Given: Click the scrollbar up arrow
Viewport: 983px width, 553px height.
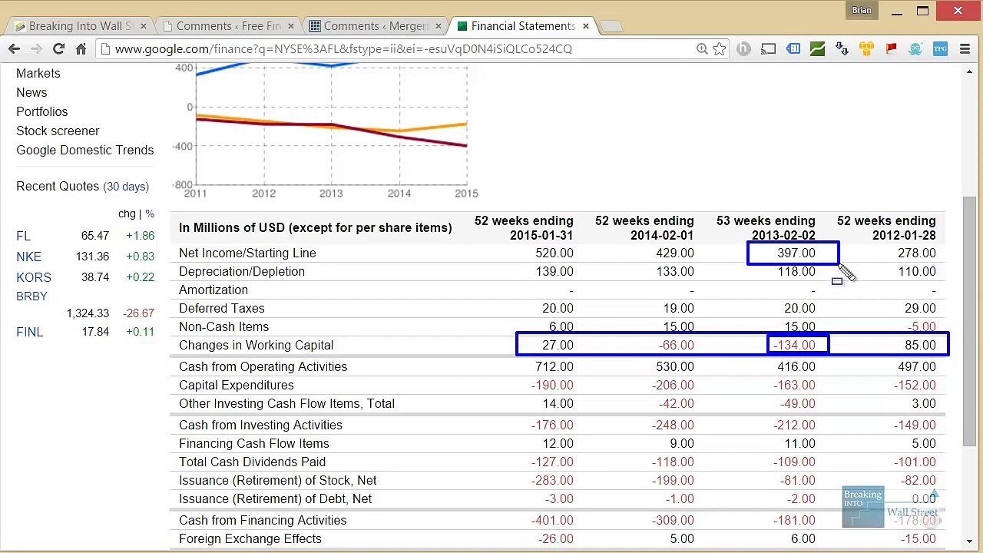Looking at the screenshot, I should pos(971,73).
